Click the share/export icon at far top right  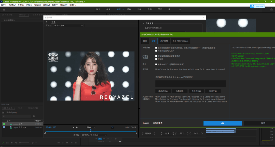(271, 9)
